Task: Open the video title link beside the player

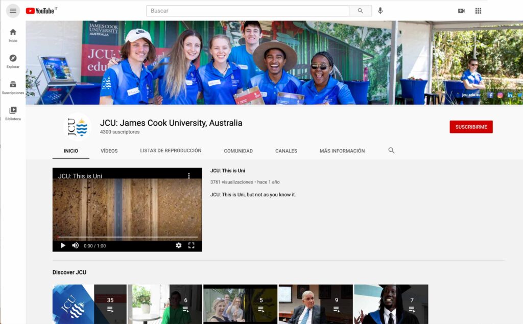Action: (x=227, y=171)
